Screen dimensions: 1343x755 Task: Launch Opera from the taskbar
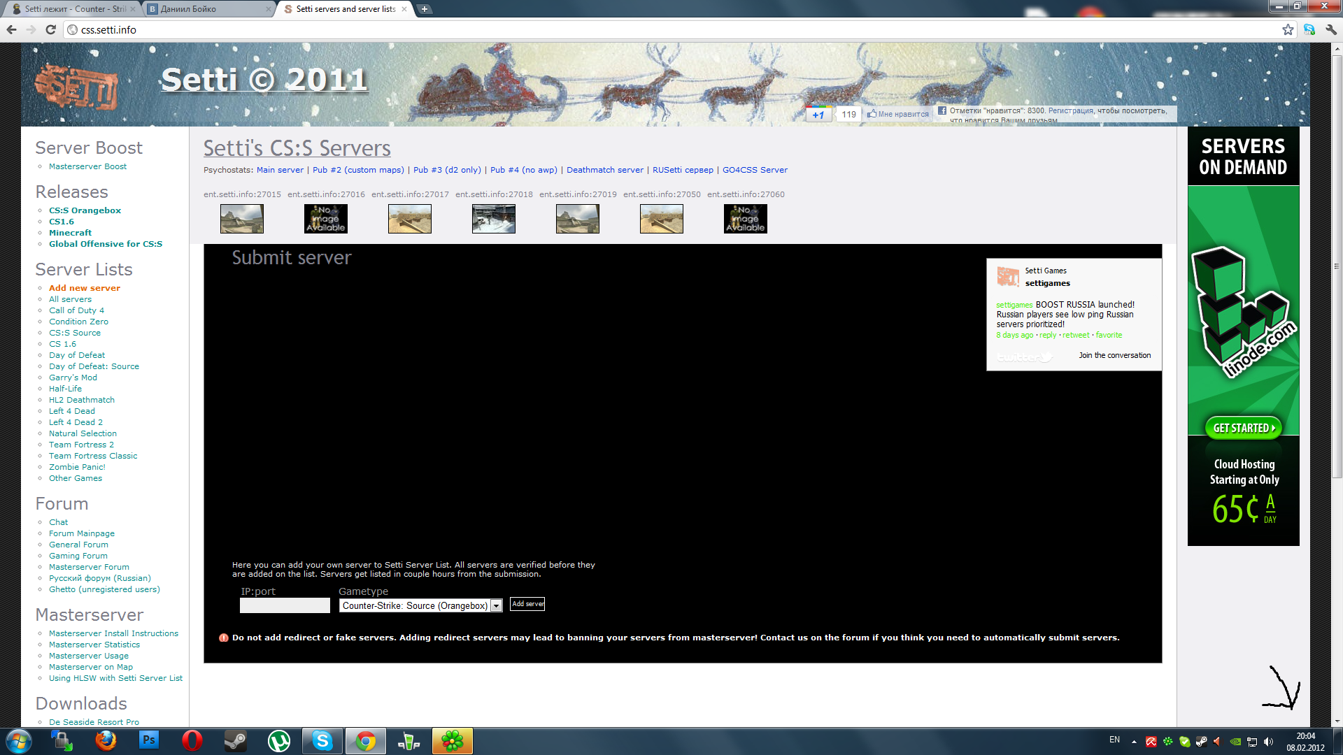click(x=192, y=740)
